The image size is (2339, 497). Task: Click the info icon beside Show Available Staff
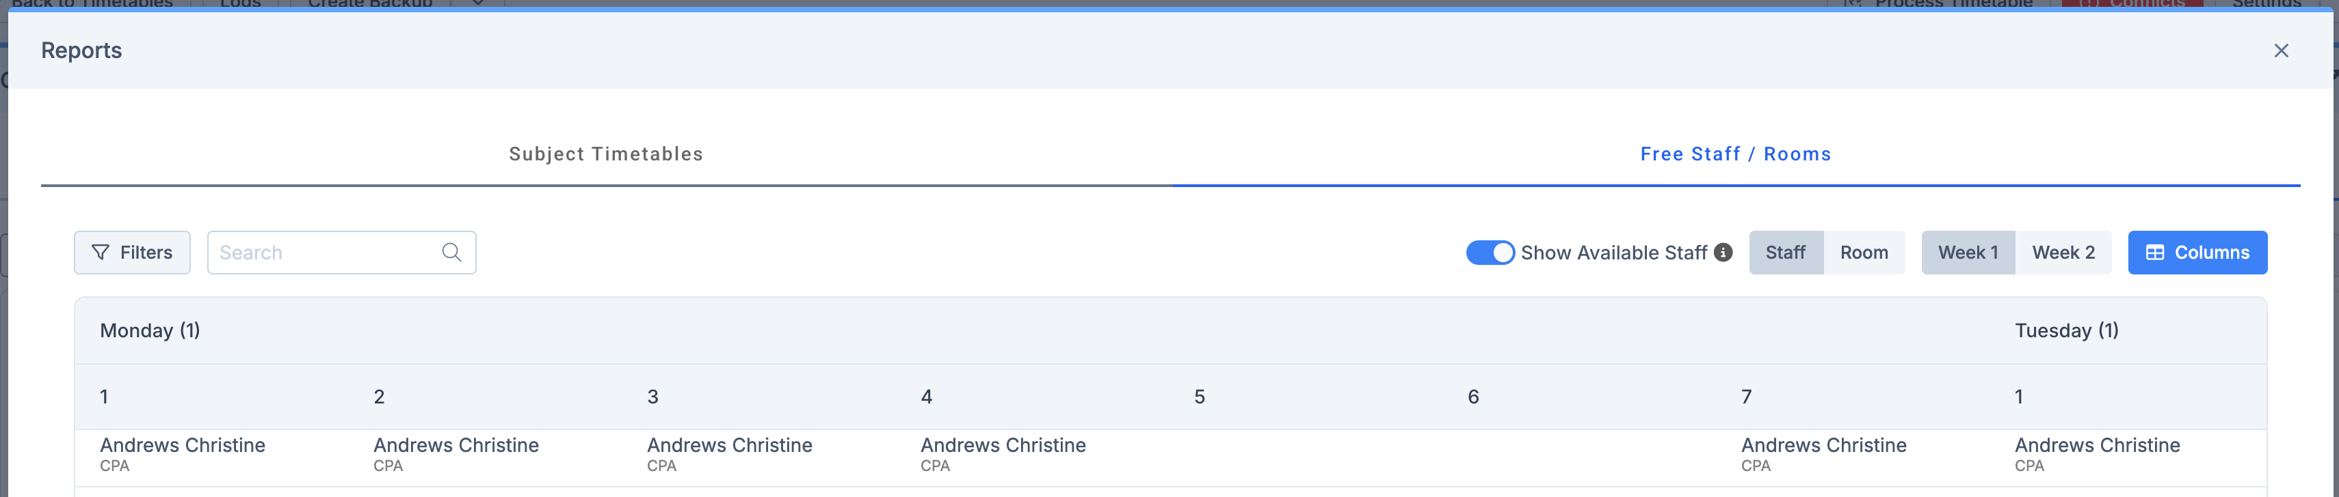pyautogui.click(x=1723, y=252)
